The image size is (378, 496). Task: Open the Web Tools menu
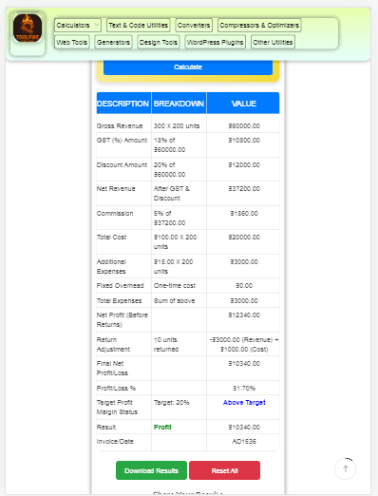point(72,42)
